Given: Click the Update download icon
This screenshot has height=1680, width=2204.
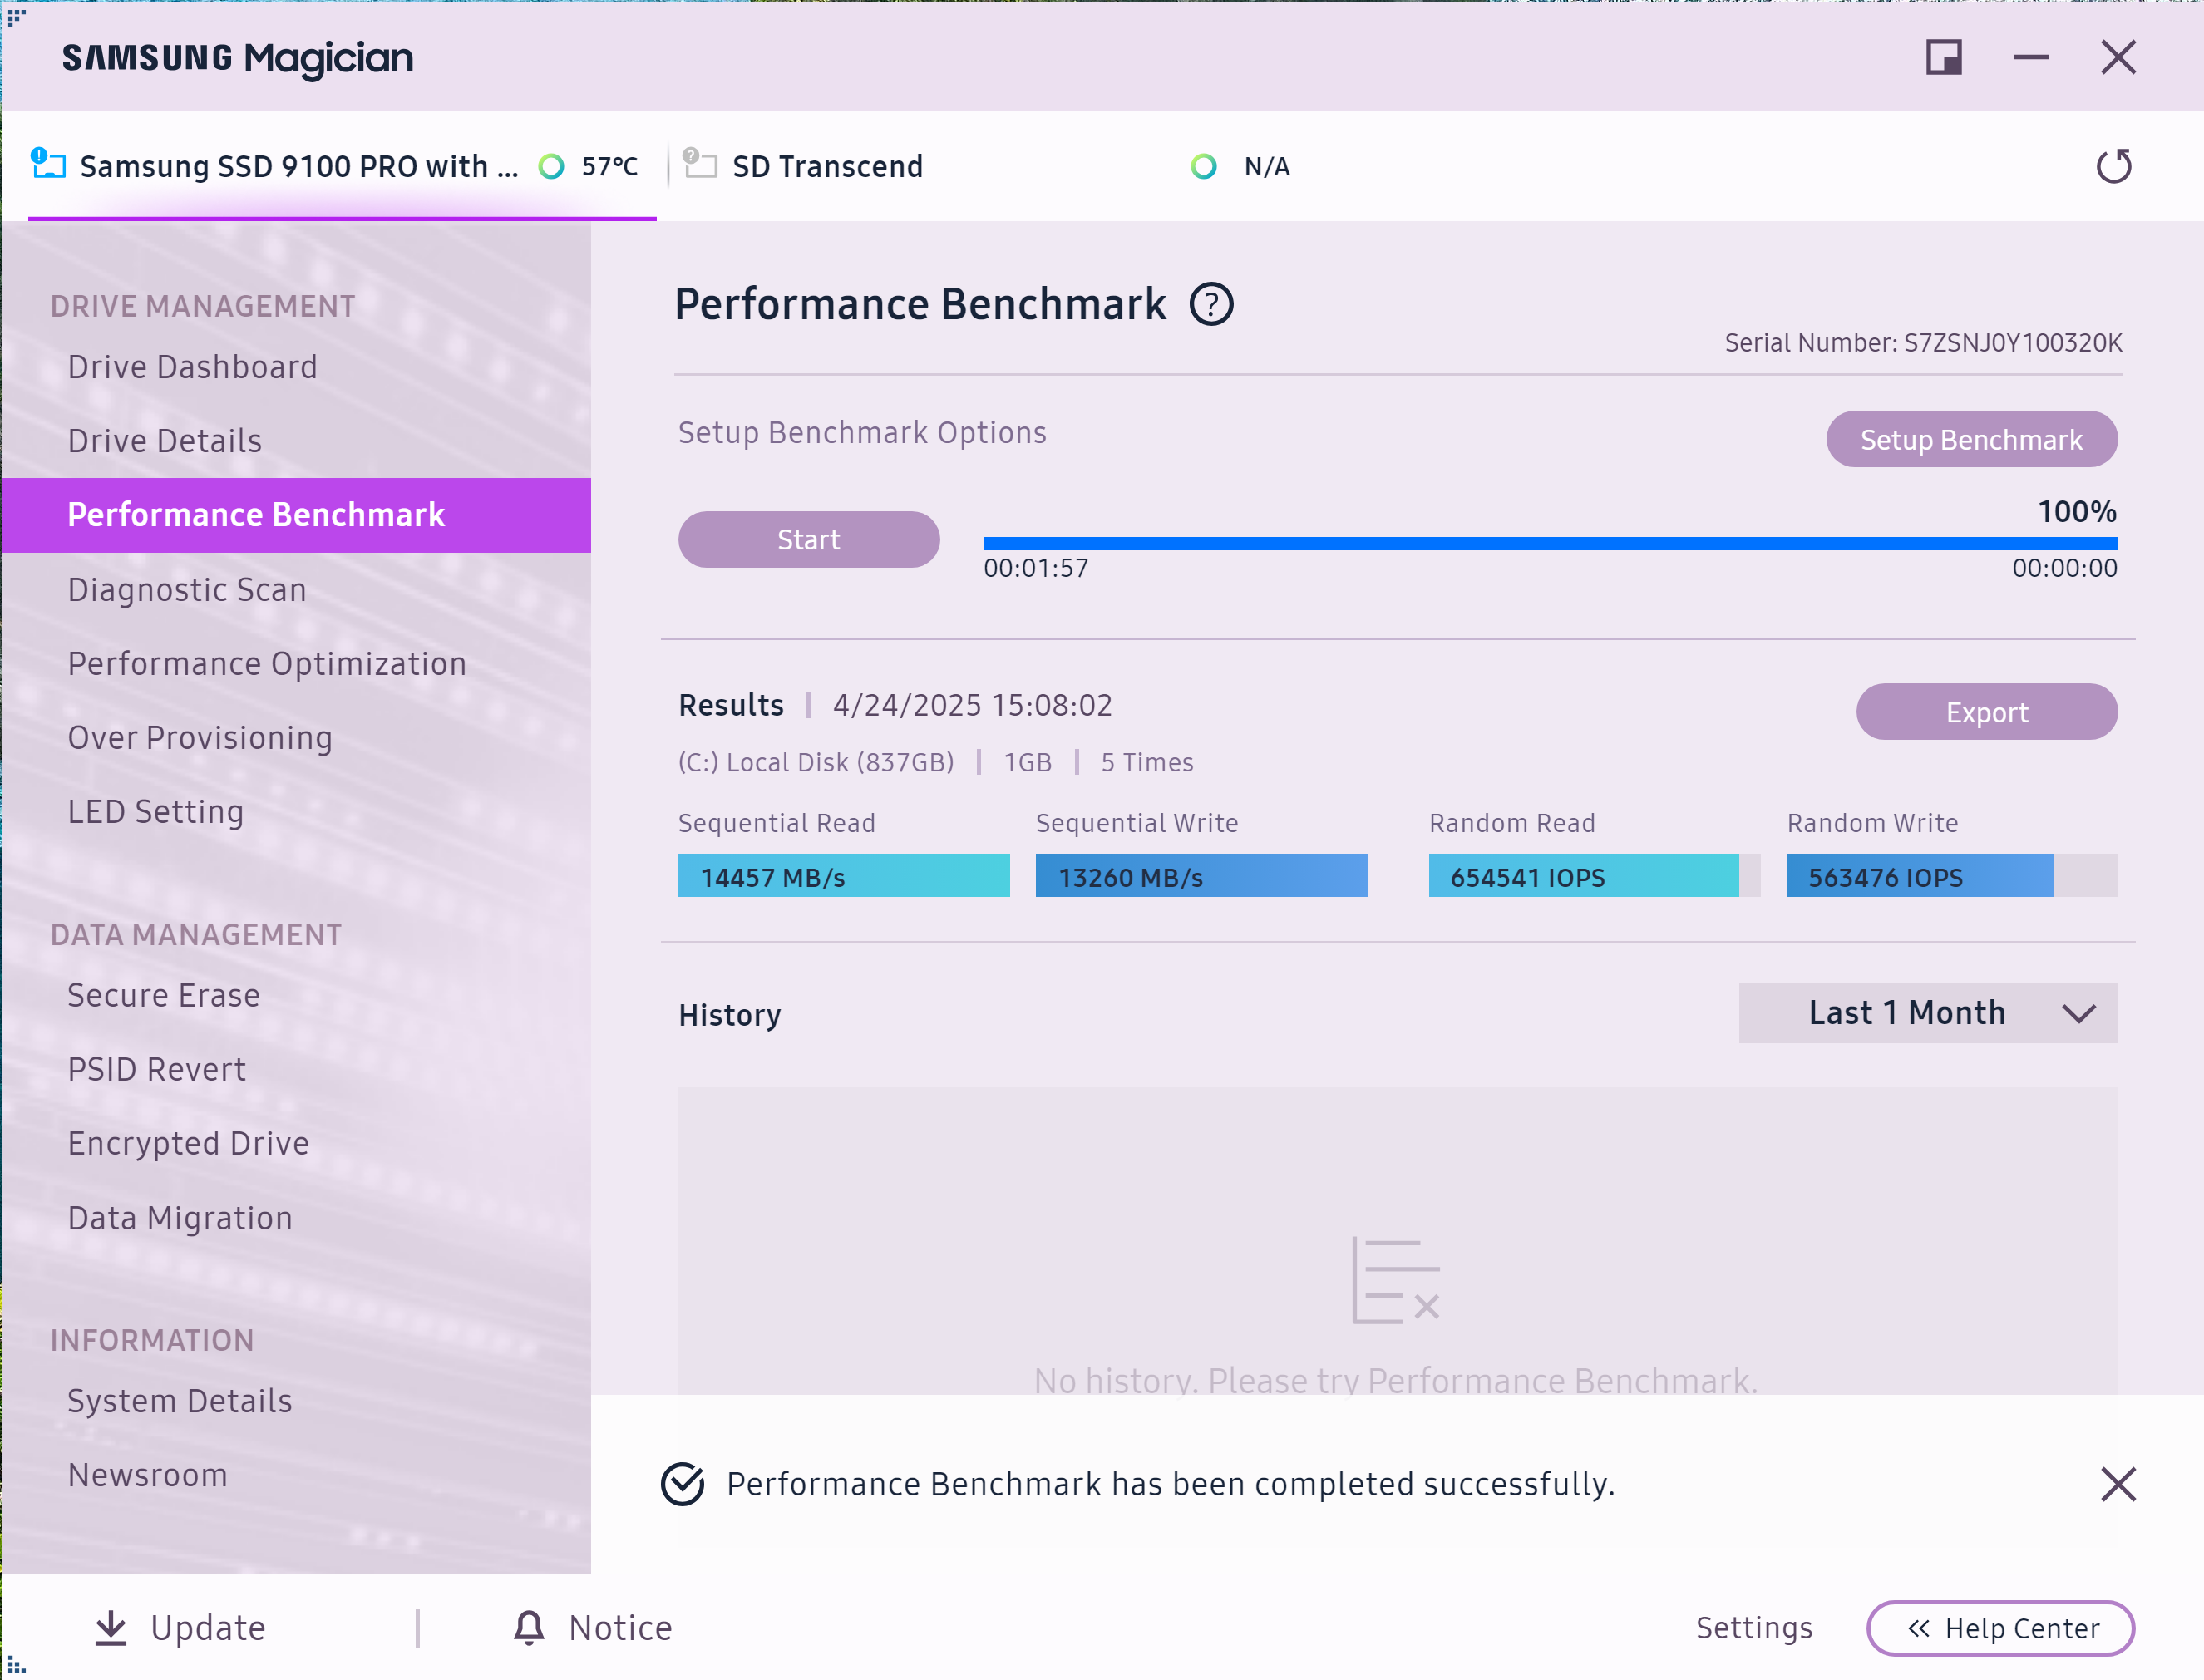Looking at the screenshot, I should (x=111, y=1628).
